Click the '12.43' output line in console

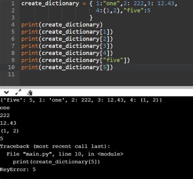(8, 123)
